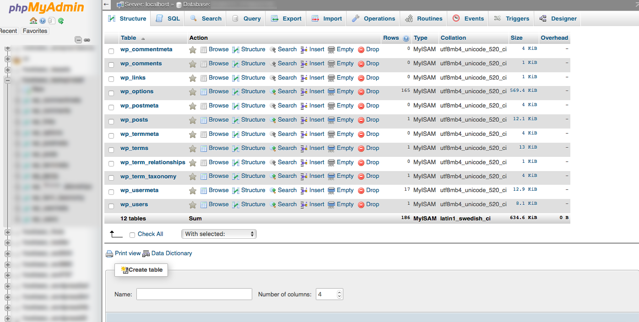This screenshot has height=322, width=639.
Task: Click the red Drop icon in wp_usermeta row
Action: tap(361, 191)
